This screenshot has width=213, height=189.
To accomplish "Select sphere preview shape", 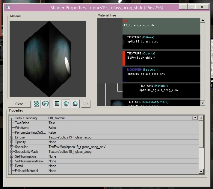I will coord(75,104).
